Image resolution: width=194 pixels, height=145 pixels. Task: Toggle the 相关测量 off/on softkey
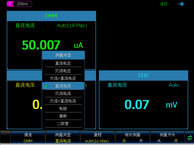tap(132, 138)
